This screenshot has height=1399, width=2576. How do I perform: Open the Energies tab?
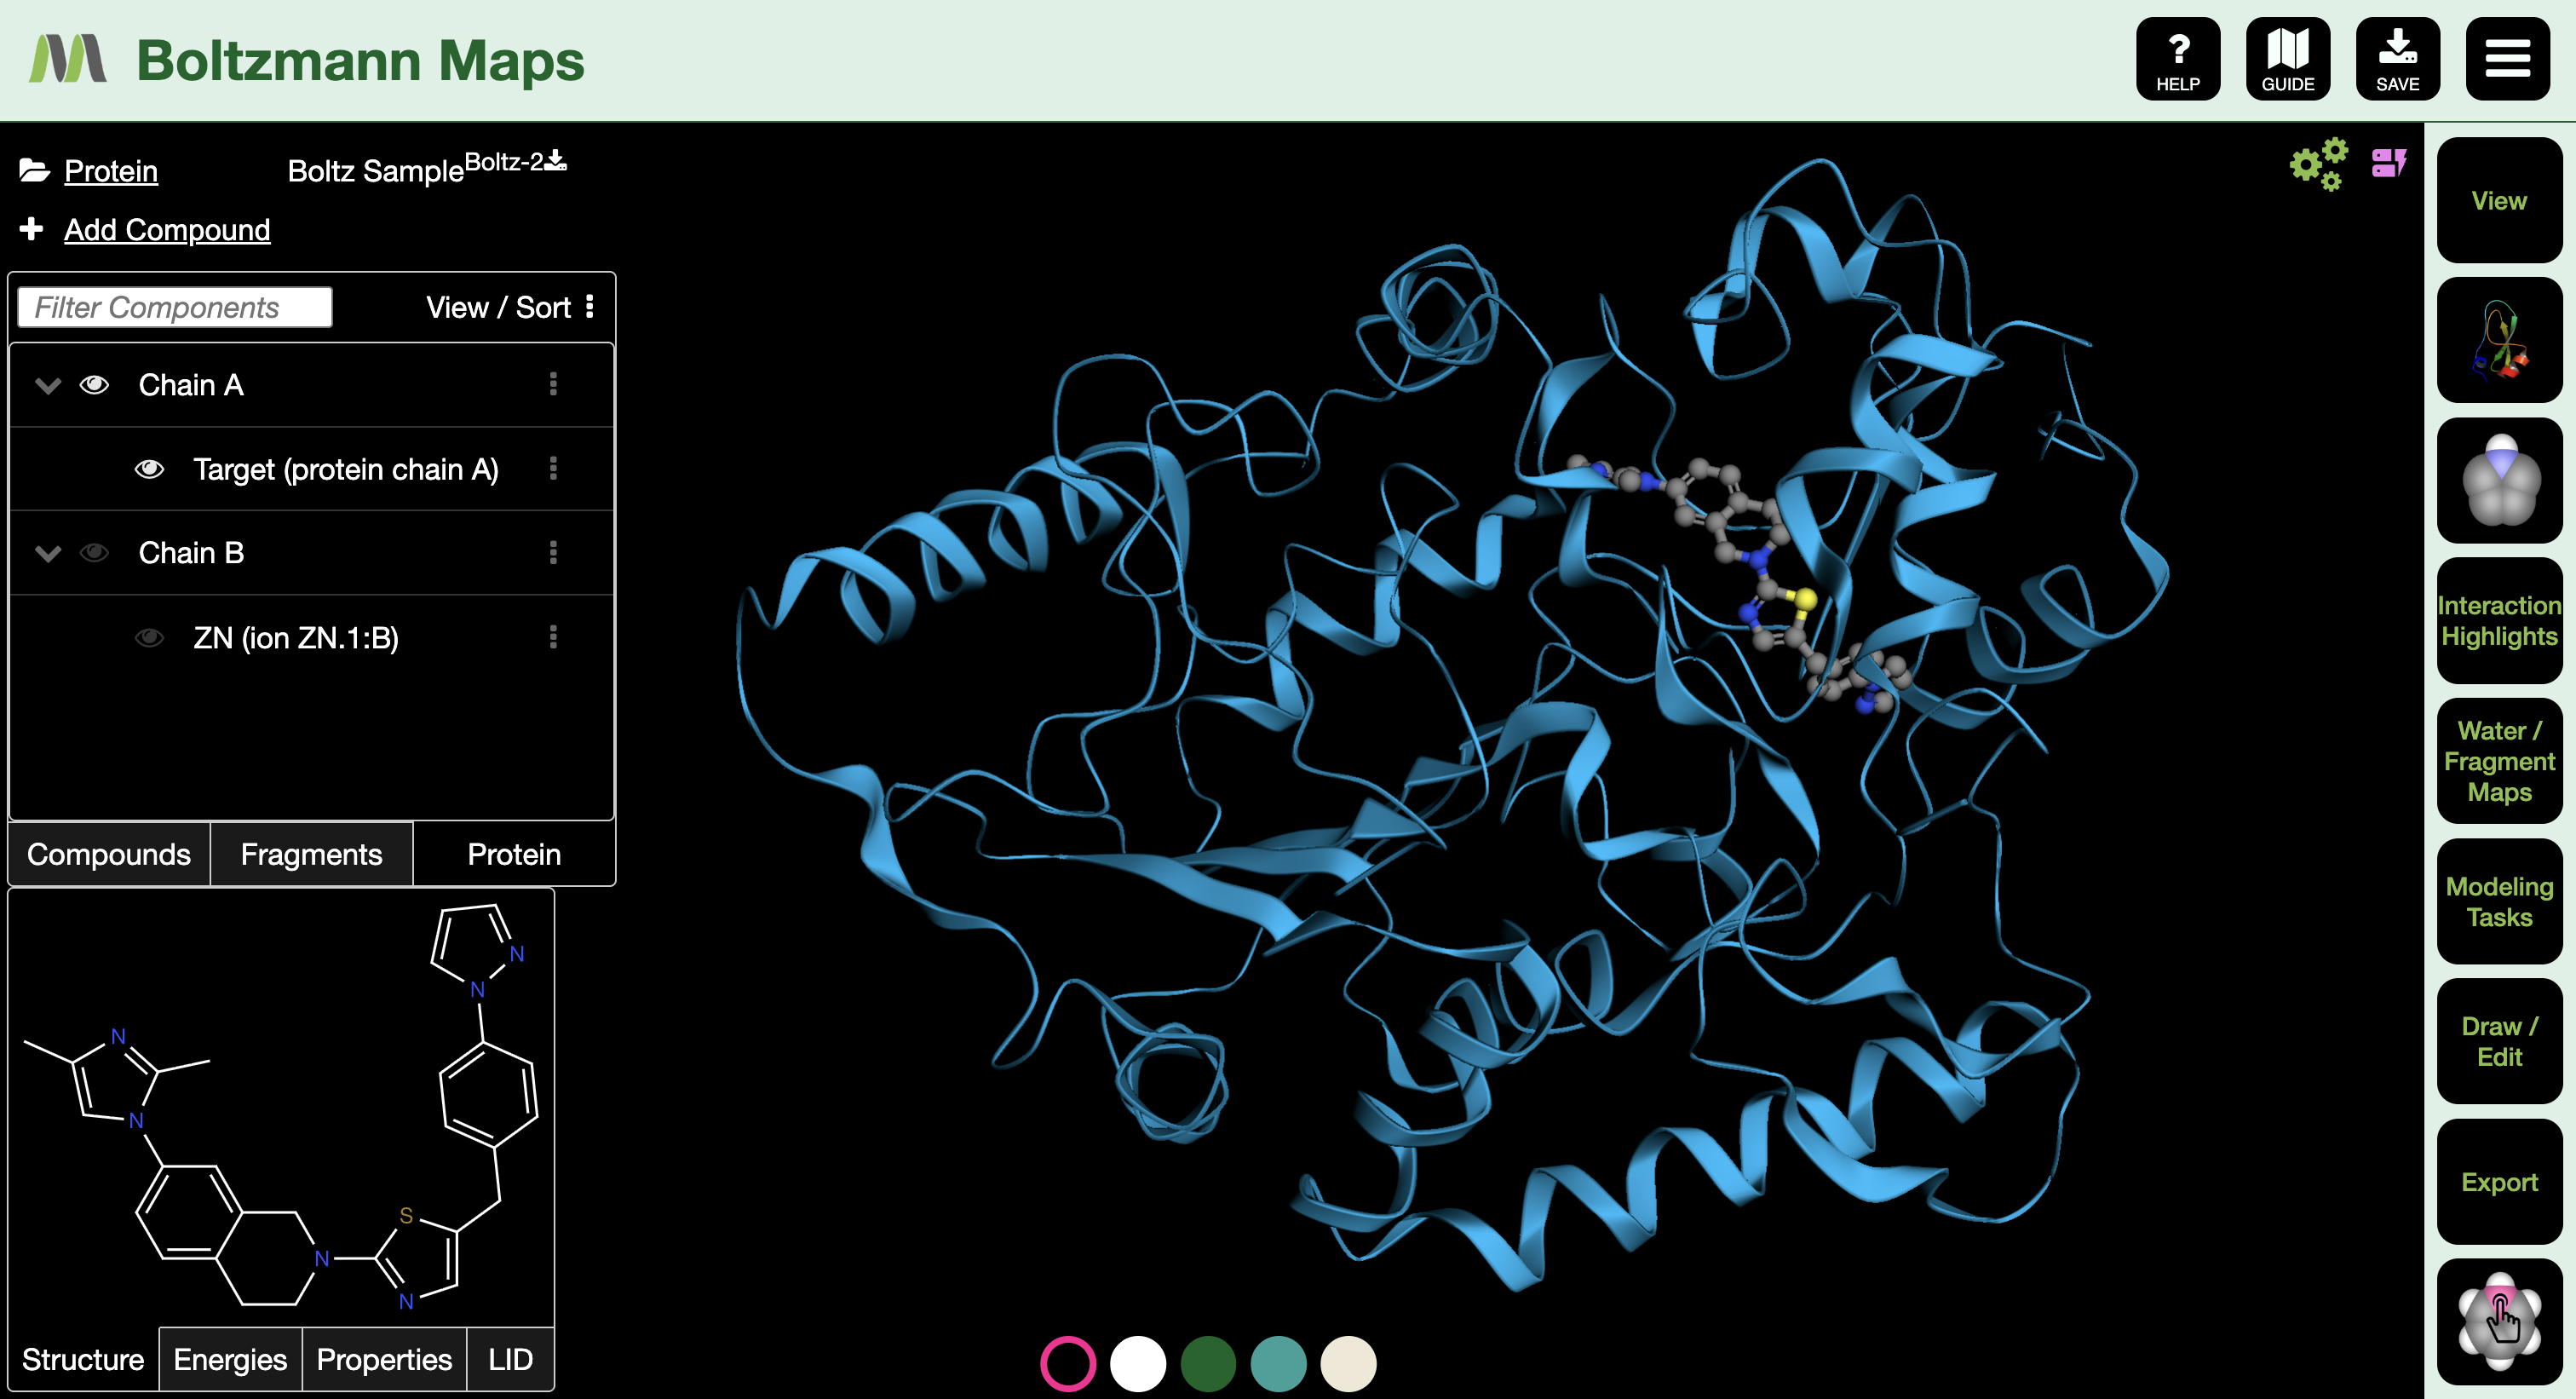point(230,1359)
